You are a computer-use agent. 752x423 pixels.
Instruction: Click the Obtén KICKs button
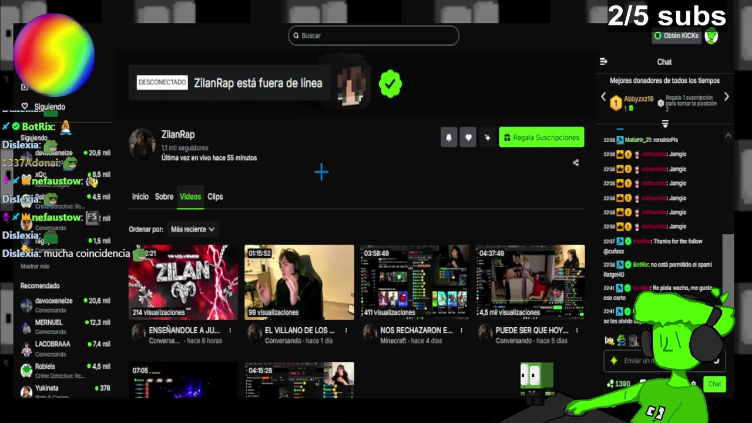pos(677,36)
